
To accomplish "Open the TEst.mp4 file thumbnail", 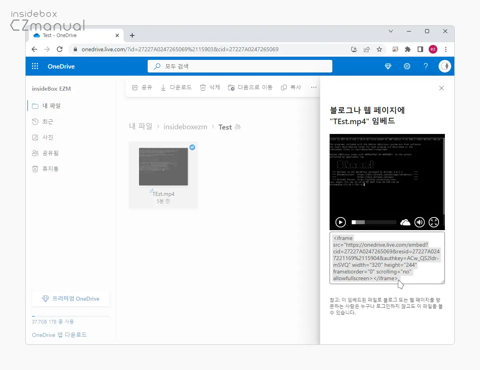I will pyautogui.click(x=163, y=167).
